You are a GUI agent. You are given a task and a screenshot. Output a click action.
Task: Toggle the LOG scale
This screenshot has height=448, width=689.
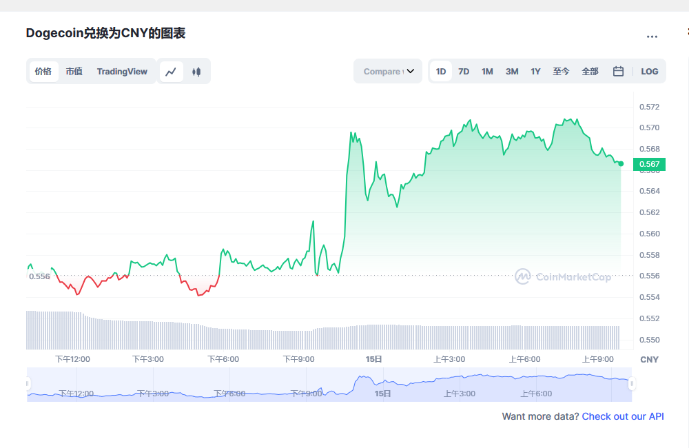[x=650, y=71]
